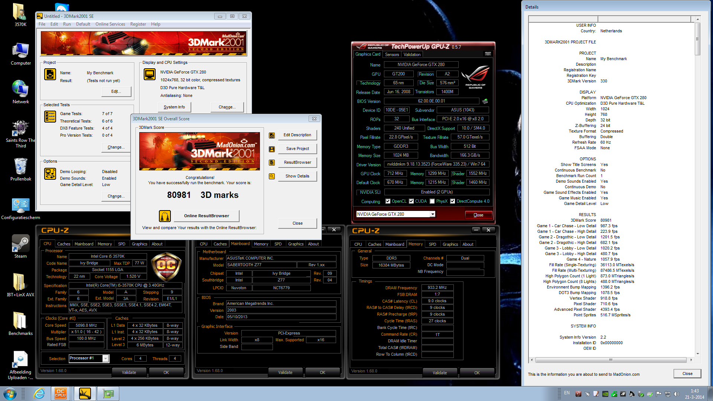Toggle the DirectCompute 4.0 checkbox

[452, 201]
